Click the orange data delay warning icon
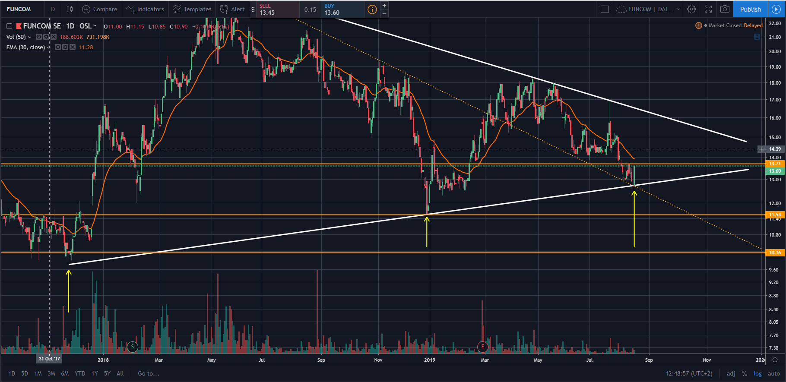The image size is (786, 382). (x=698, y=25)
